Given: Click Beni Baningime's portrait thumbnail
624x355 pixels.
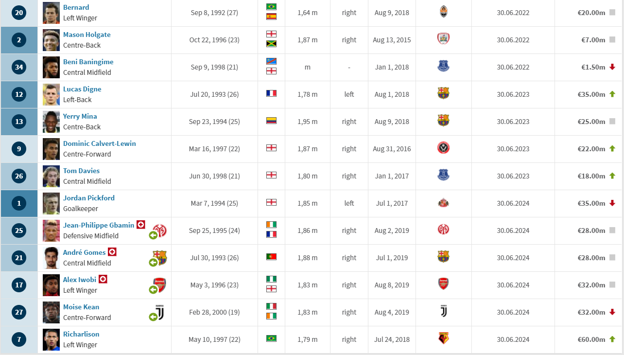Looking at the screenshot, I should [x=51, y=67].
